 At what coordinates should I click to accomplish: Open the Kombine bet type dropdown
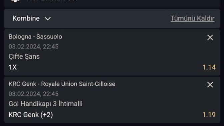point(32,18)
